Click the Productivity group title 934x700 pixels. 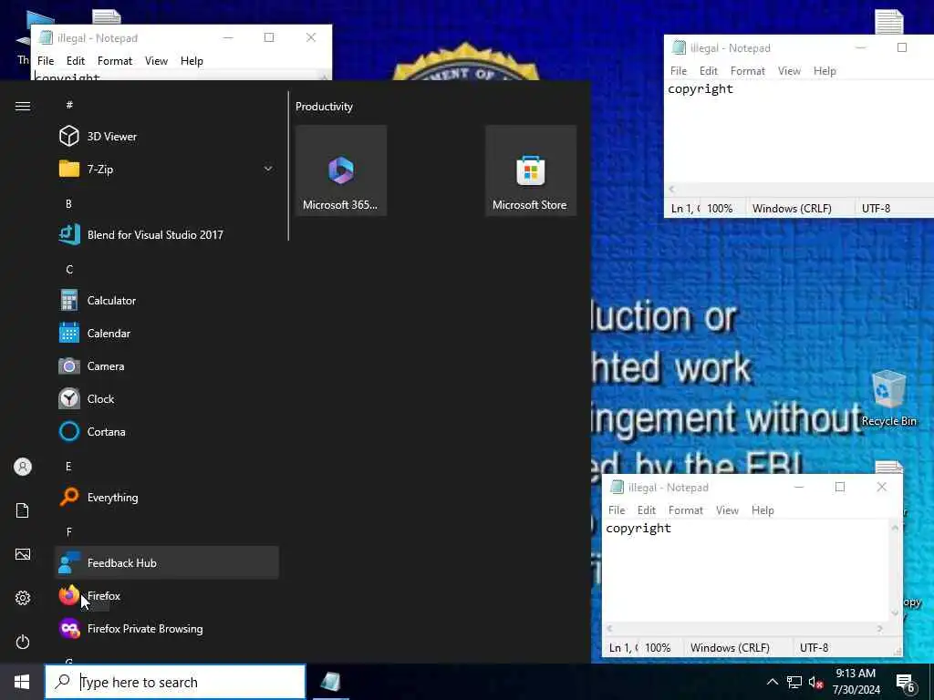[324, 107]
